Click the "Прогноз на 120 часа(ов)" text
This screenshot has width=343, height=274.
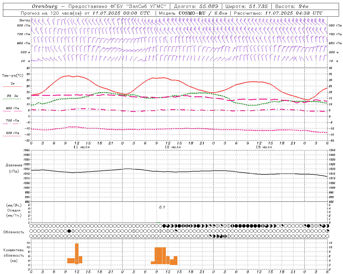(x=52, y=13)
